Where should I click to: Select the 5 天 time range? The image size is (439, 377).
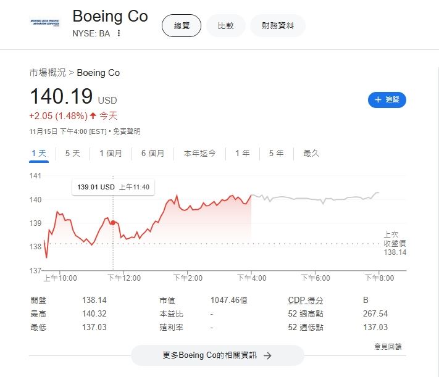pos(73,154)
